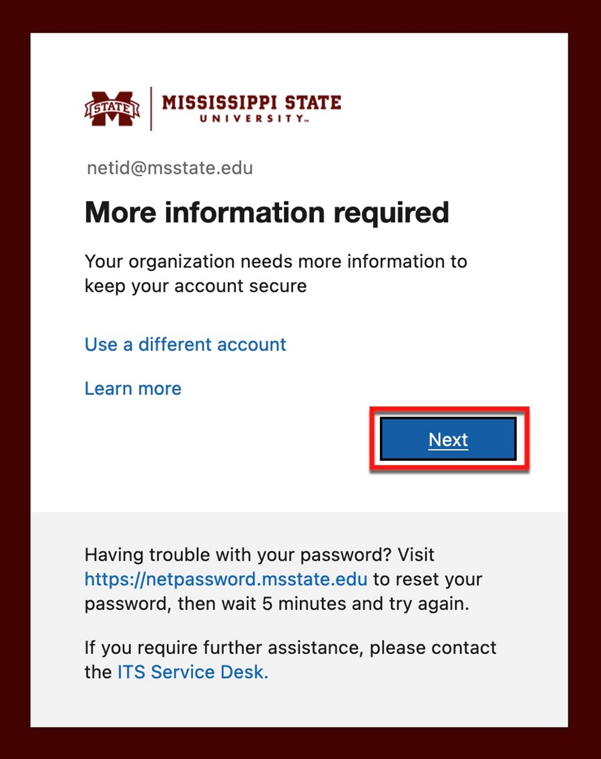Click the Mississippi State wordmark text
Viewport: 601px width, 759px height.
pos(252,103)
